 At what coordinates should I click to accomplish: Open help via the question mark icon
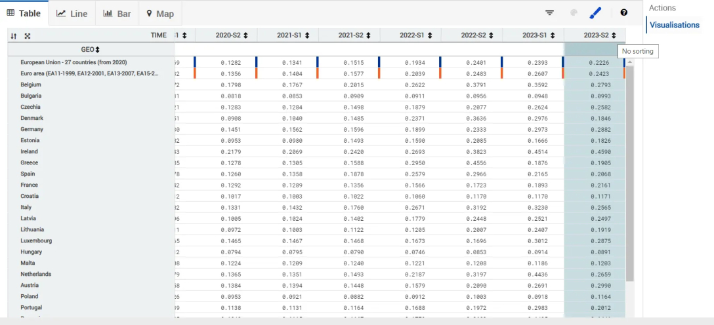coord(623,12)
